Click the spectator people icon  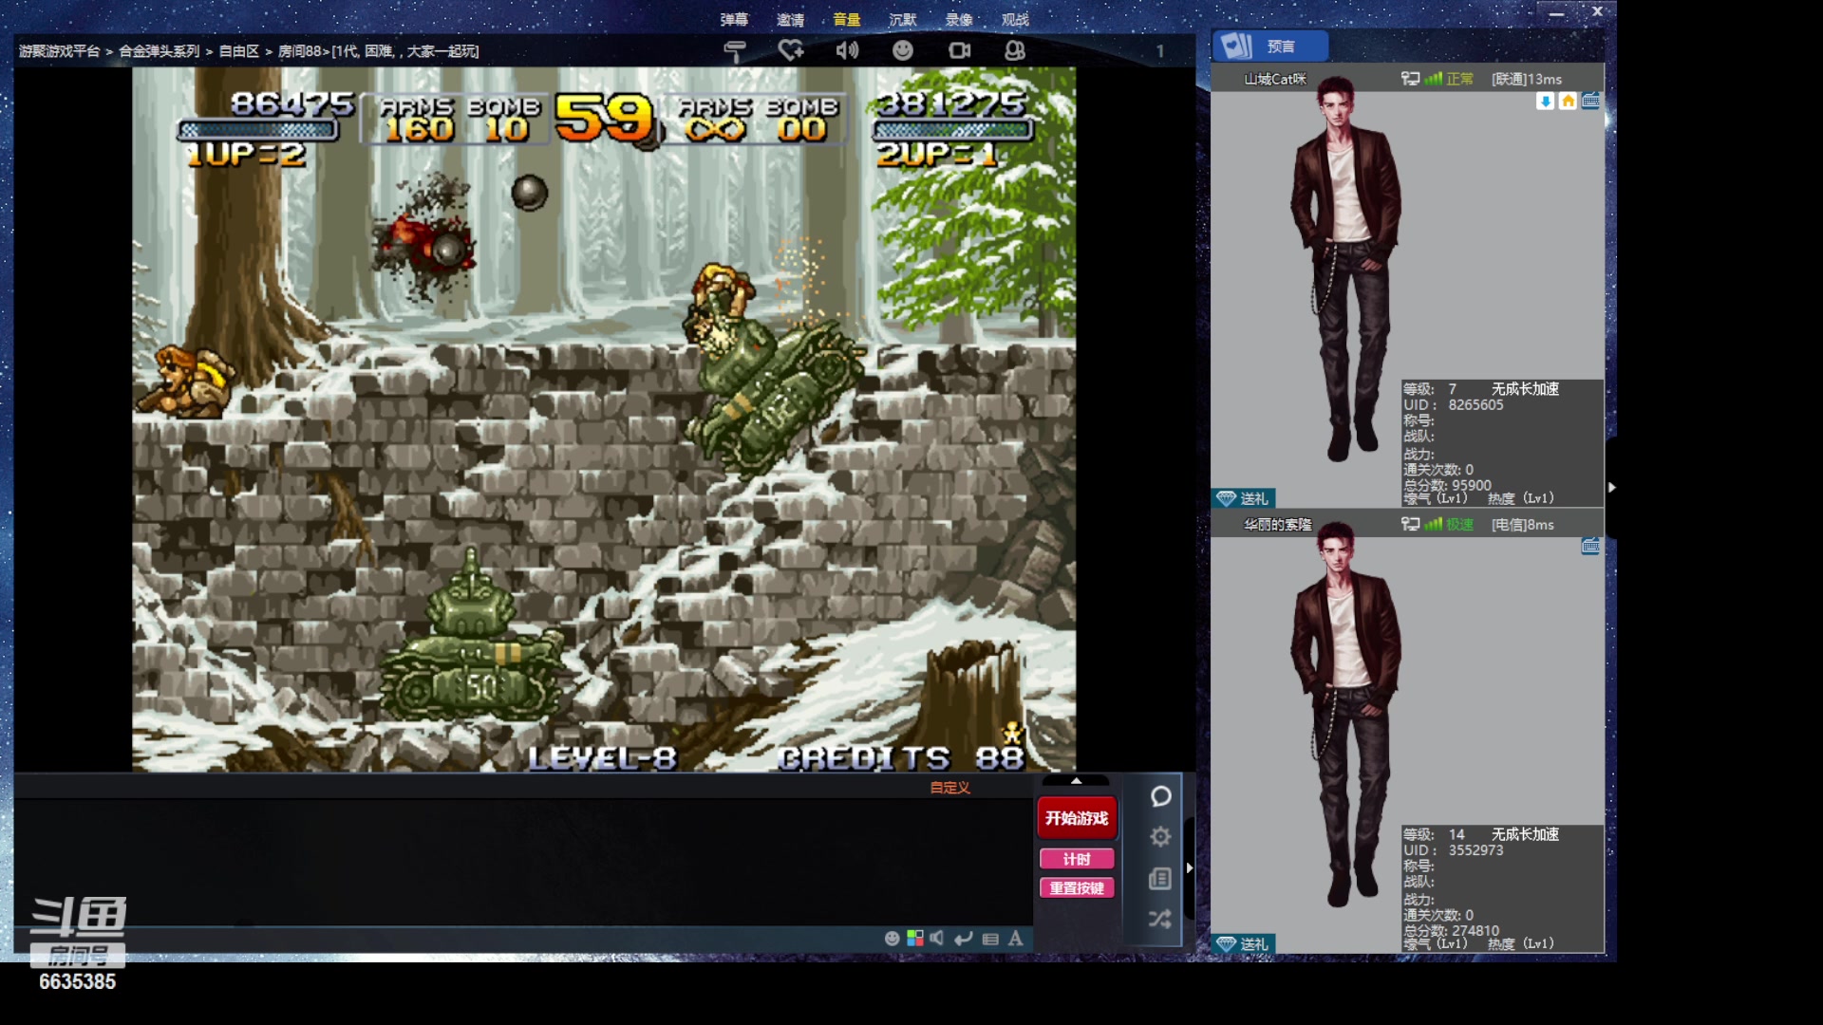(x=1014, y=50)
